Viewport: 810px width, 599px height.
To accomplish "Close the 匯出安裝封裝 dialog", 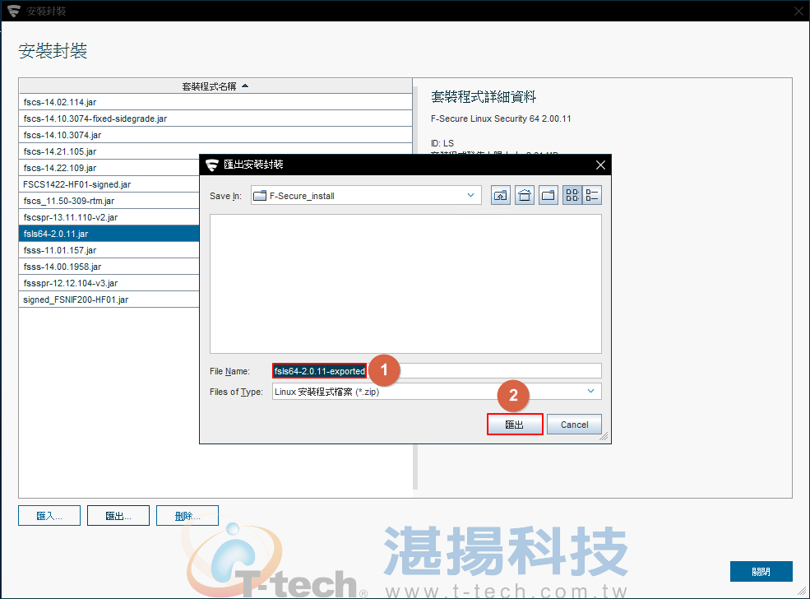I will [x=600, y=165].
